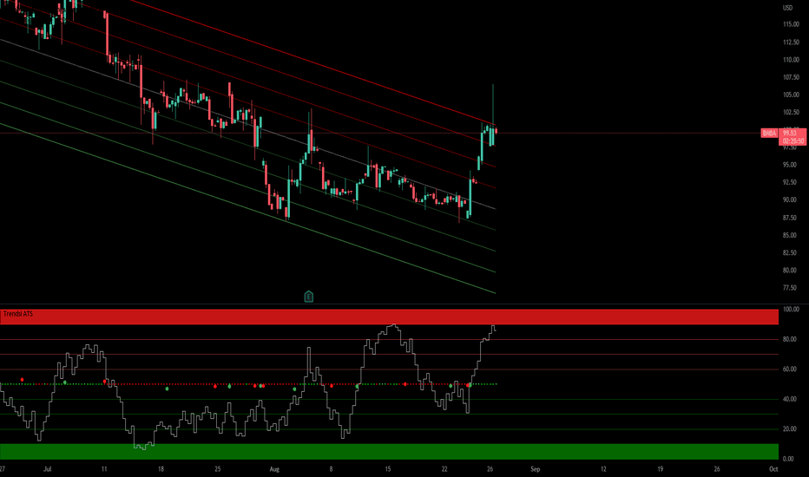Select the Trendsi ATS indicator title
Screen dimensions: 809x477
click(x=18, y=314)
